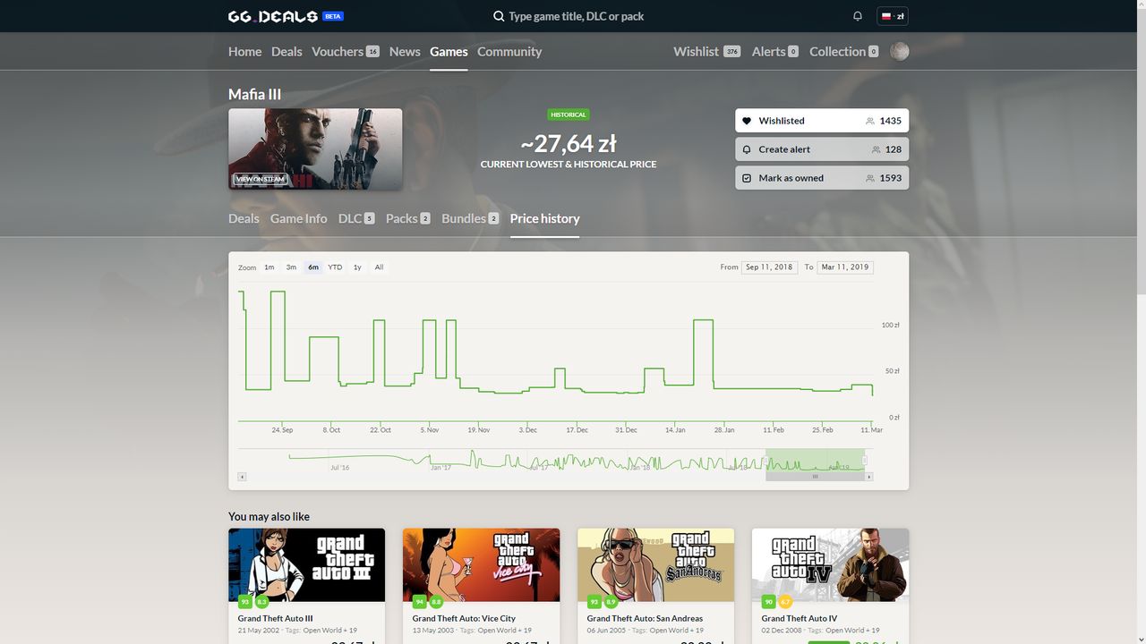The height and width of the screenshot is (644, 1146).
Task: Open Grand Theft Auto IV thumbnail
Action: pyautogui.click(x=830, y=564)
